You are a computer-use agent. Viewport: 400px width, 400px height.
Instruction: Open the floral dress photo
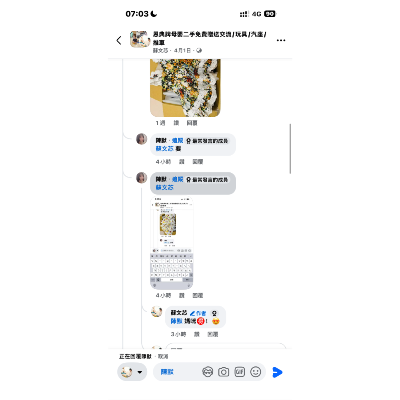point(185,88)
